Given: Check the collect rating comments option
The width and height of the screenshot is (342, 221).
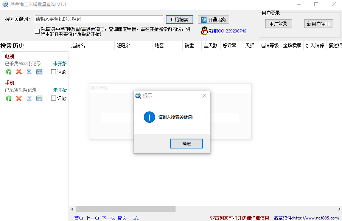Looking at the screenshot, I should coord(37,31).
